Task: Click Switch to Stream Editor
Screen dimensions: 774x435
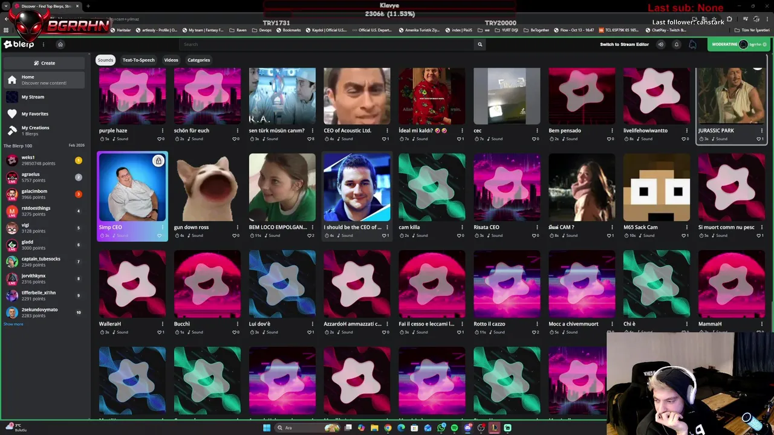Action: point(624,44)
